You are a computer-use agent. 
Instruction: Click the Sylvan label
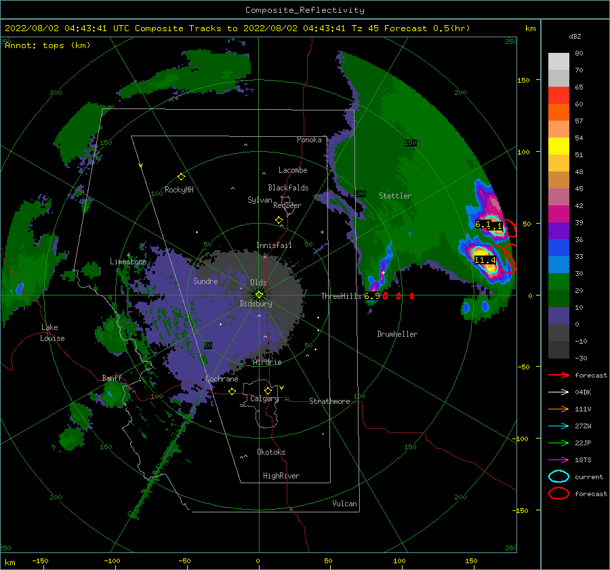(260, 200)
